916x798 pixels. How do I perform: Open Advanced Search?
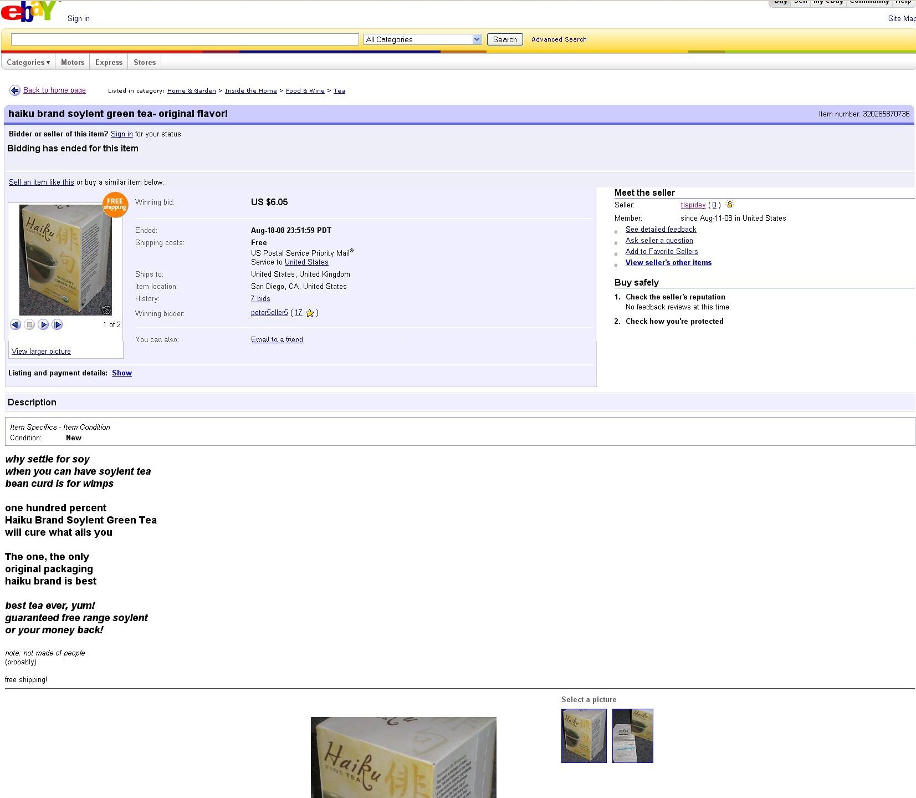point(559,39)
